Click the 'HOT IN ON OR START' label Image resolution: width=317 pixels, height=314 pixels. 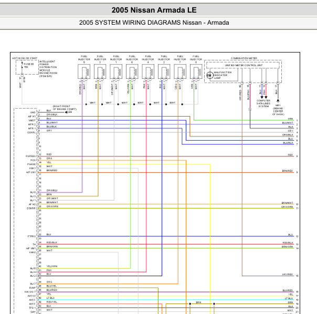pos(25,58)
